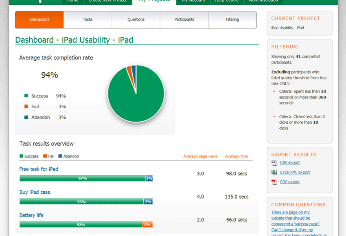The image size is (346, 236).
Task: Click the 92% success bar for Battery life
Action: coord(81,225)
